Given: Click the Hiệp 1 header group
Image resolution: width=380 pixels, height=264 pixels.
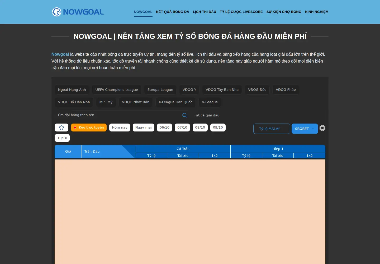Looking at the screenshot, I should pos(278,149).
